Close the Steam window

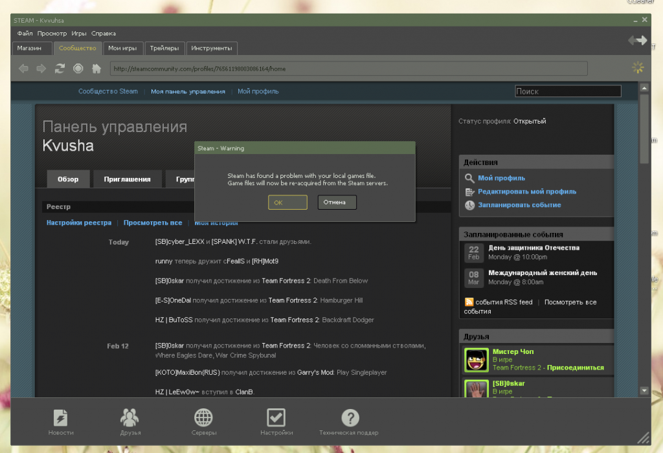click(645, 19)
